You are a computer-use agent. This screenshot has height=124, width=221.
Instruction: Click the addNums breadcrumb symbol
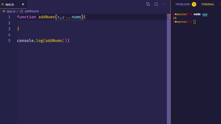coord(32,11)
